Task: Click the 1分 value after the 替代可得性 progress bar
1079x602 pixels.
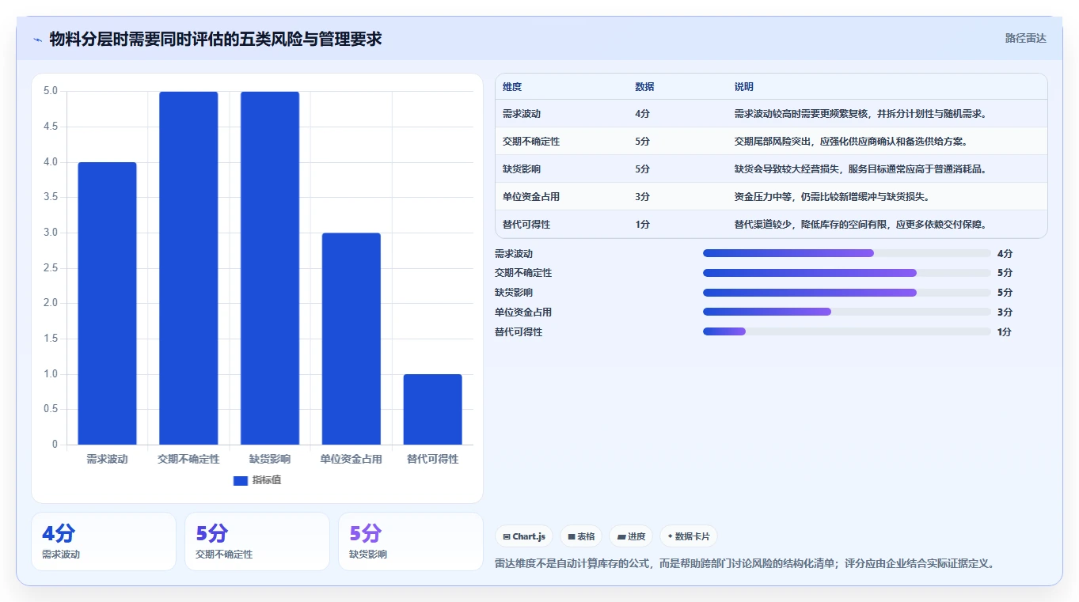Action: click(x=1005, y=332)
